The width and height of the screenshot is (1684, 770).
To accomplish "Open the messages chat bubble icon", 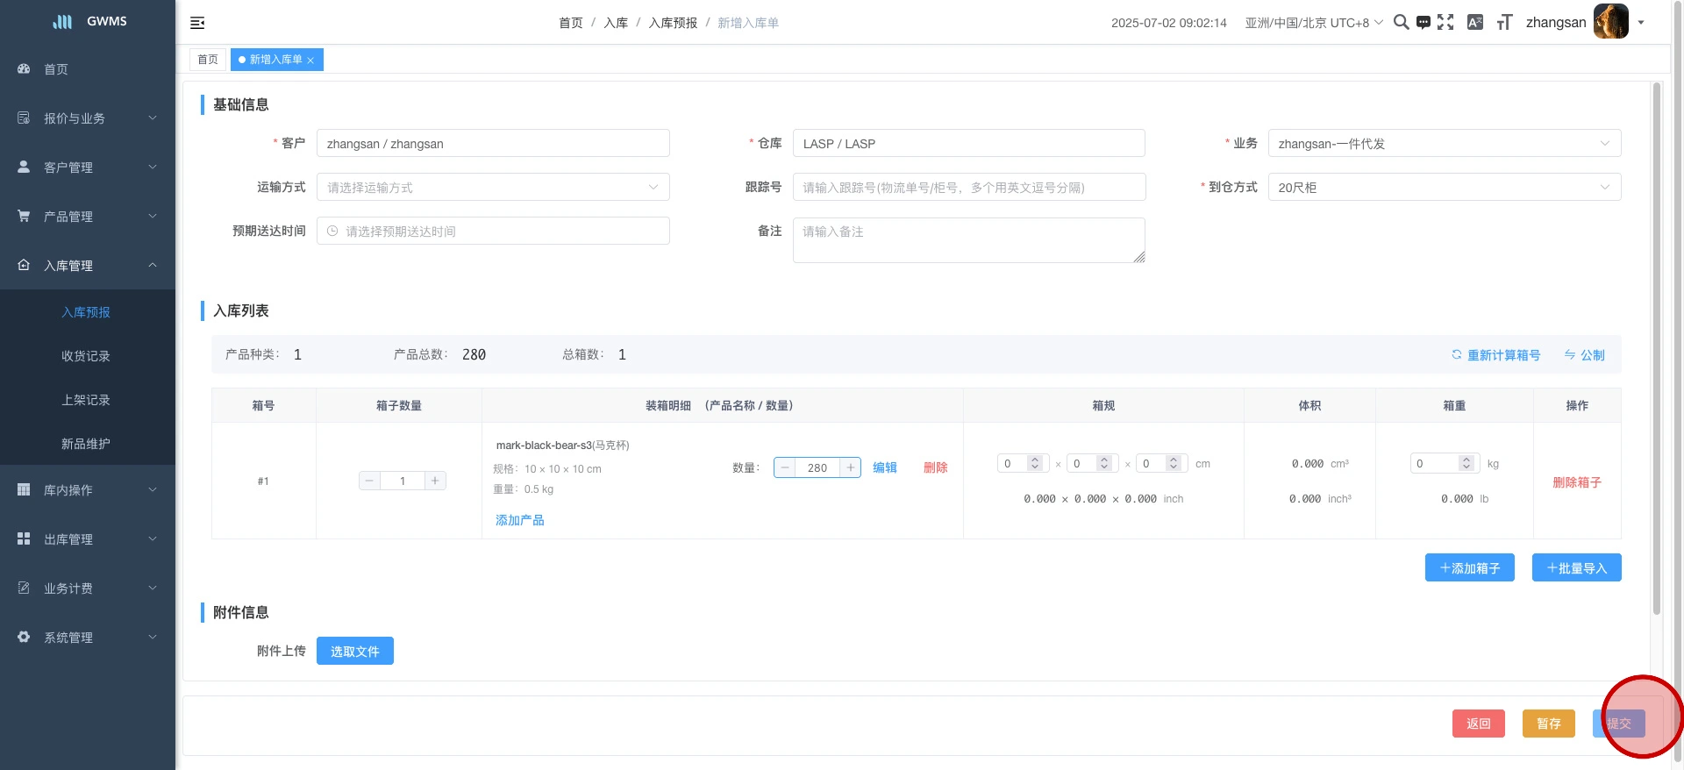I will pos(1423,23).
